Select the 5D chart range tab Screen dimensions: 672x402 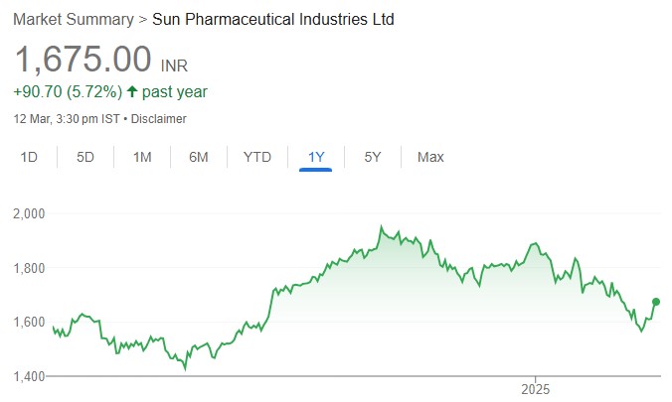pyautogui.click(x=85, y=157)
